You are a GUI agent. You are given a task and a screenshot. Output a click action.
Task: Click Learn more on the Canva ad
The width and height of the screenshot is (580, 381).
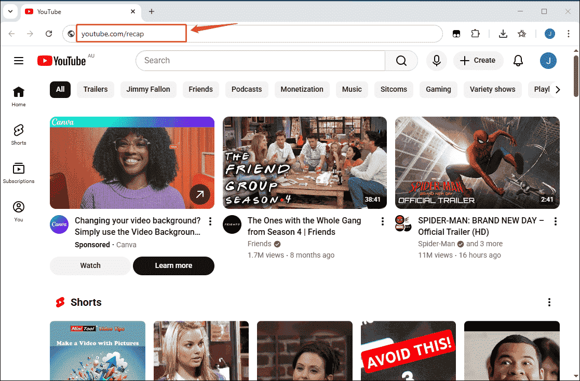point(173,265)
